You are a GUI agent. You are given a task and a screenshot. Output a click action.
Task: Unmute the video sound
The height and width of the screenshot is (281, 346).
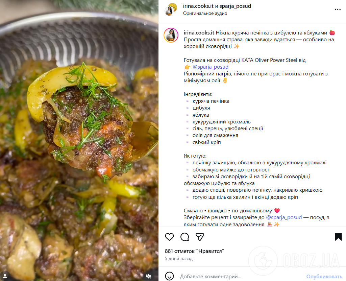pos(148,276)
